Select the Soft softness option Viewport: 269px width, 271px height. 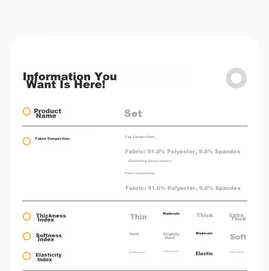238,237
